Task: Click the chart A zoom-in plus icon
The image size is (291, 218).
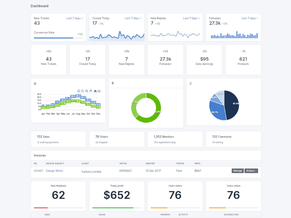Action: pyautogui.click(x=79, y=91)
